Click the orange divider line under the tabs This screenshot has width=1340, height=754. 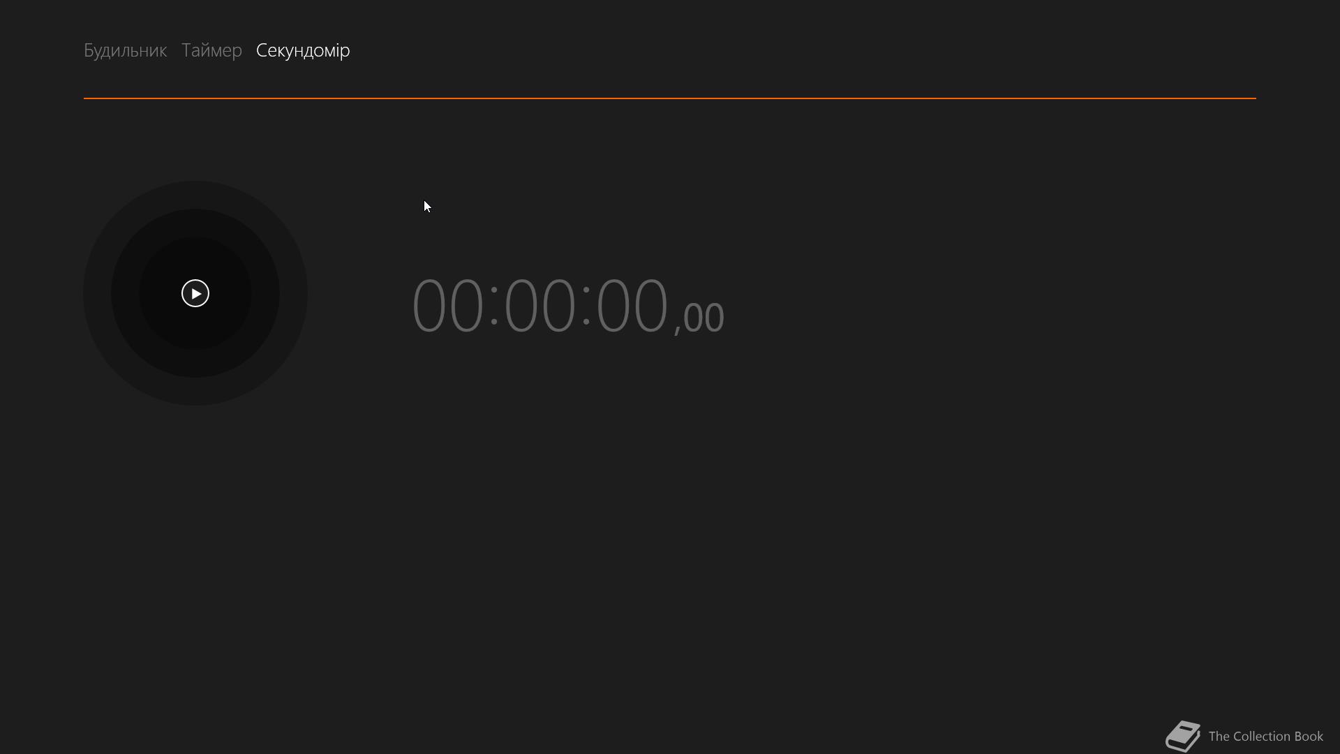[670, 98]
